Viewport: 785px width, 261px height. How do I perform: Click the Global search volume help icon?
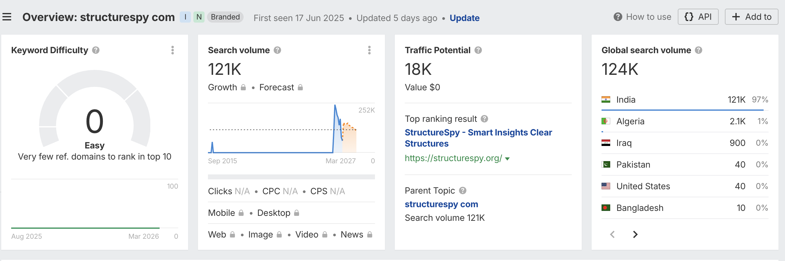pyautogui.click(x=698, y=50)
